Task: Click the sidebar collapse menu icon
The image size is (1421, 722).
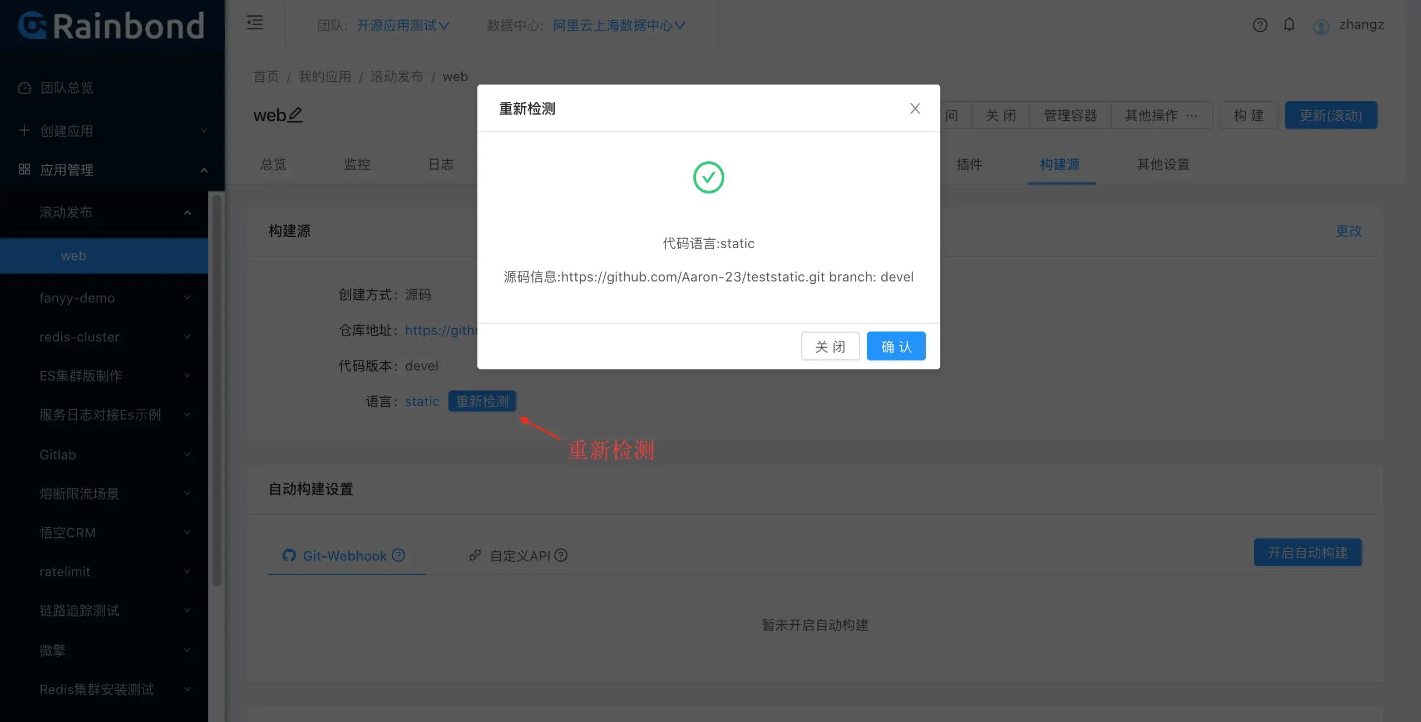Action: [x=255, y=23]
